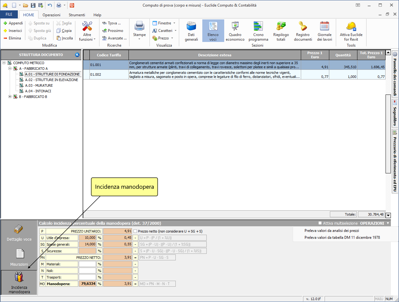Open Giornale dei lavori

(324, 31)
